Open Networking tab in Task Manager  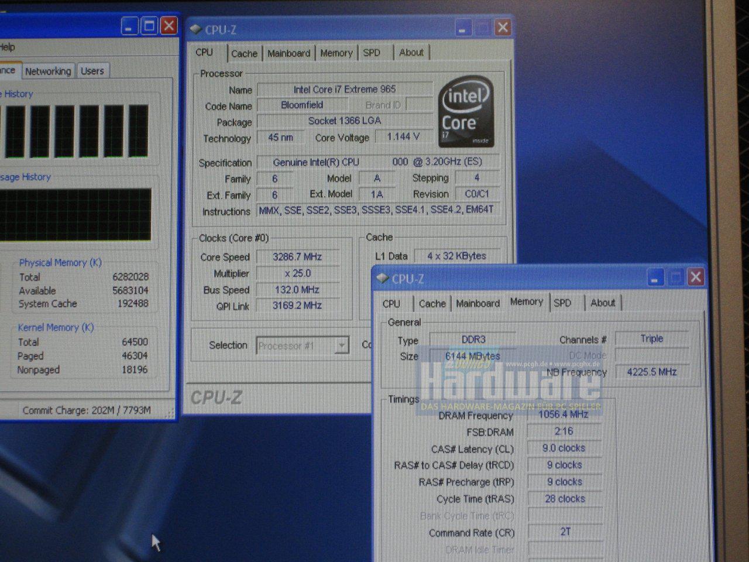(x=48, y=71)
